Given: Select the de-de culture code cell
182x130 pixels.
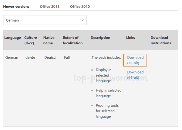Looking at the screenshot, I should tap(30, 57).
